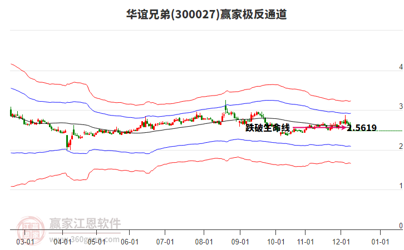
Task: Select the 09-01 date axis label
Action: click(x=240, y=242)
